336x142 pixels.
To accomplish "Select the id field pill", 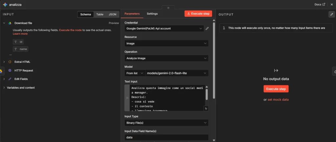I will [18, 42].
